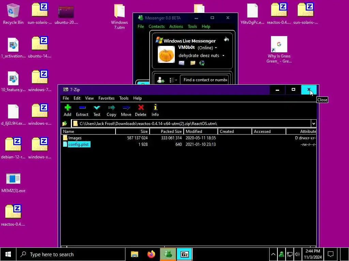Image resolution: width=349 pixels, height=261 pixels.
Task: Select the Y6tvDgPc file icon on the desktop
Action: [253, 14]
